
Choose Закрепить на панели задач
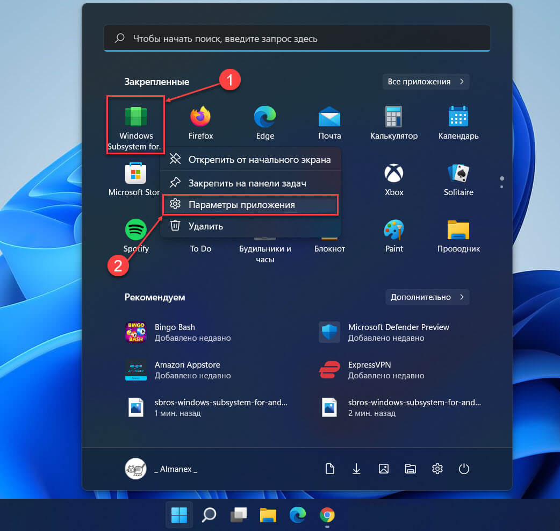[x=250, y=183]
